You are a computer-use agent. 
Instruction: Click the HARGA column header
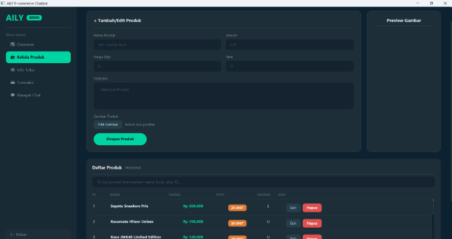175,195
